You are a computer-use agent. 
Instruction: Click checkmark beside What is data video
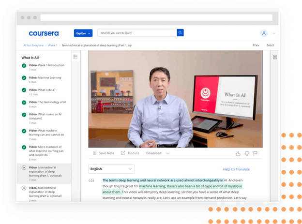[24, 90]
